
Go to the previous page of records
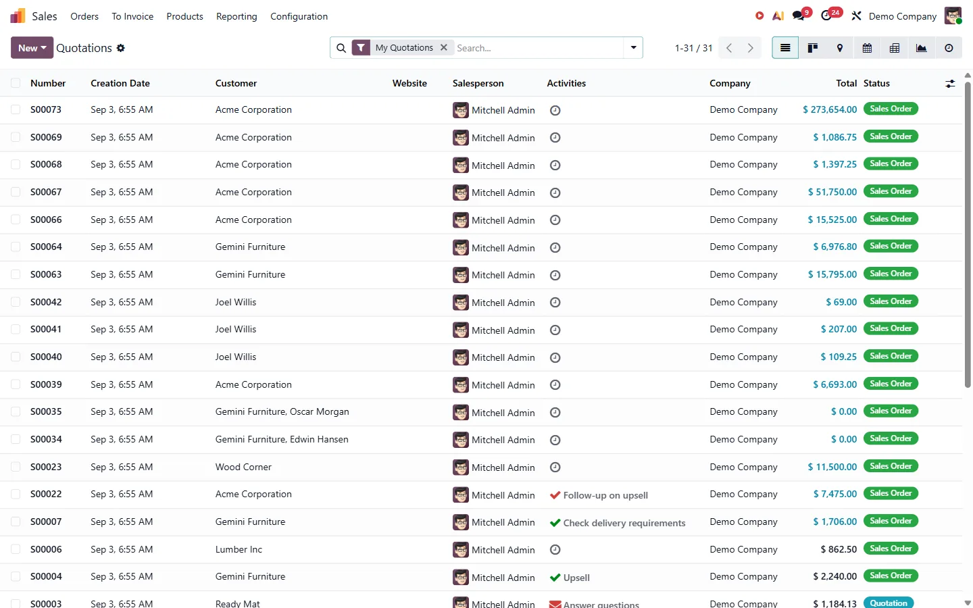point(729,48)
